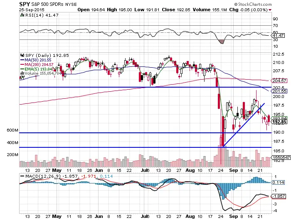291x220 pixels.
Task: Click 'May' on the price chart date axis
Action: pos(57,170)
